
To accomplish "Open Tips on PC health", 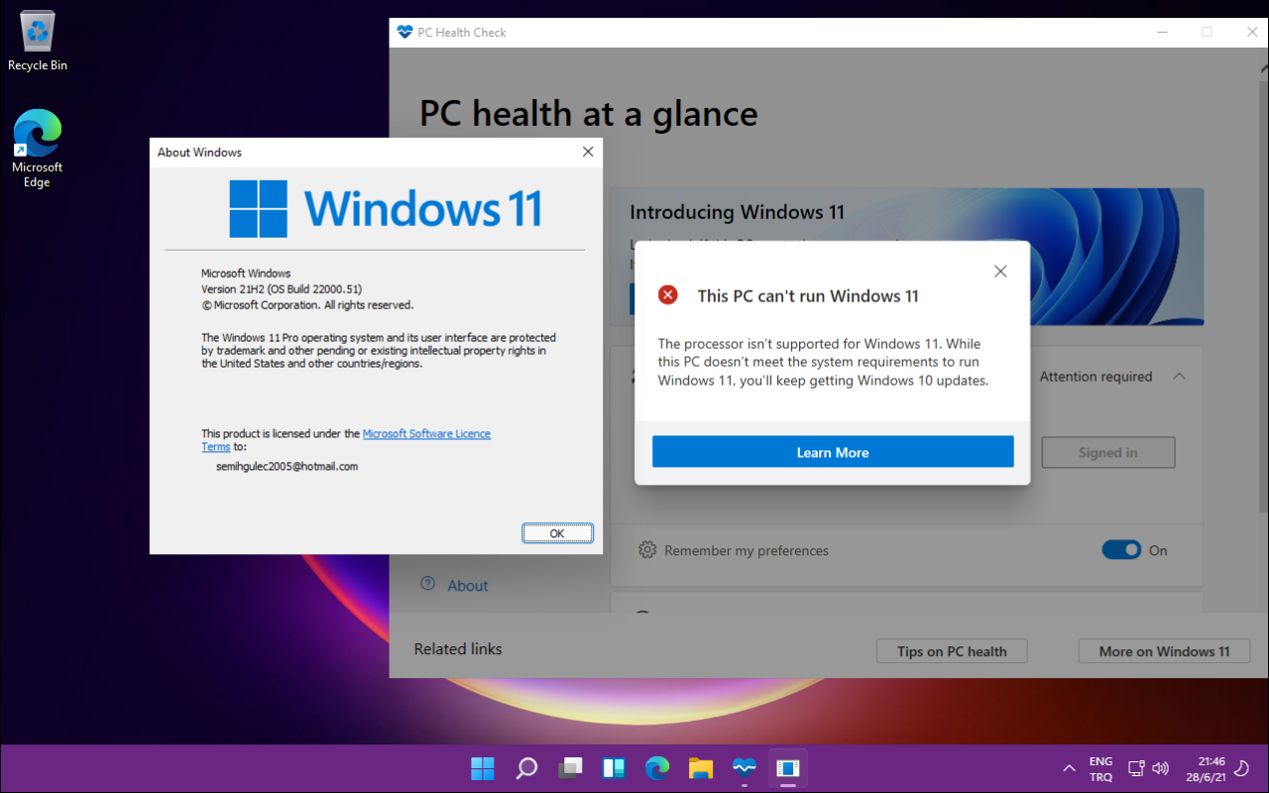I will point(952,651).
